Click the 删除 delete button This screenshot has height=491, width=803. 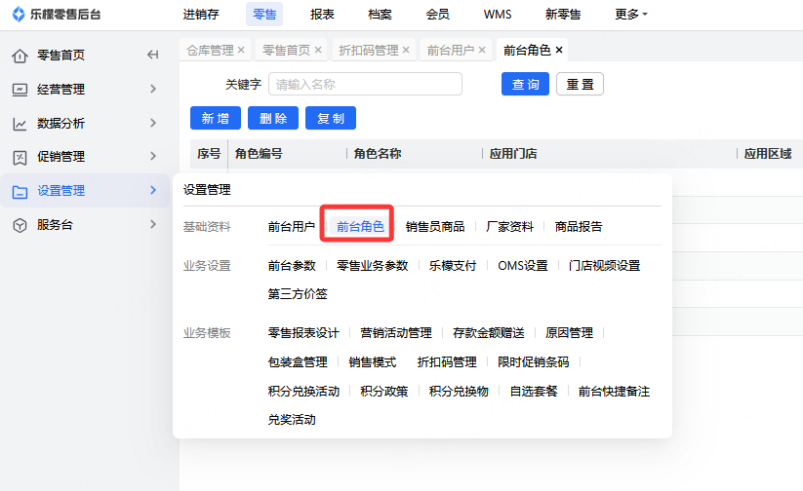tap(273, 118)
